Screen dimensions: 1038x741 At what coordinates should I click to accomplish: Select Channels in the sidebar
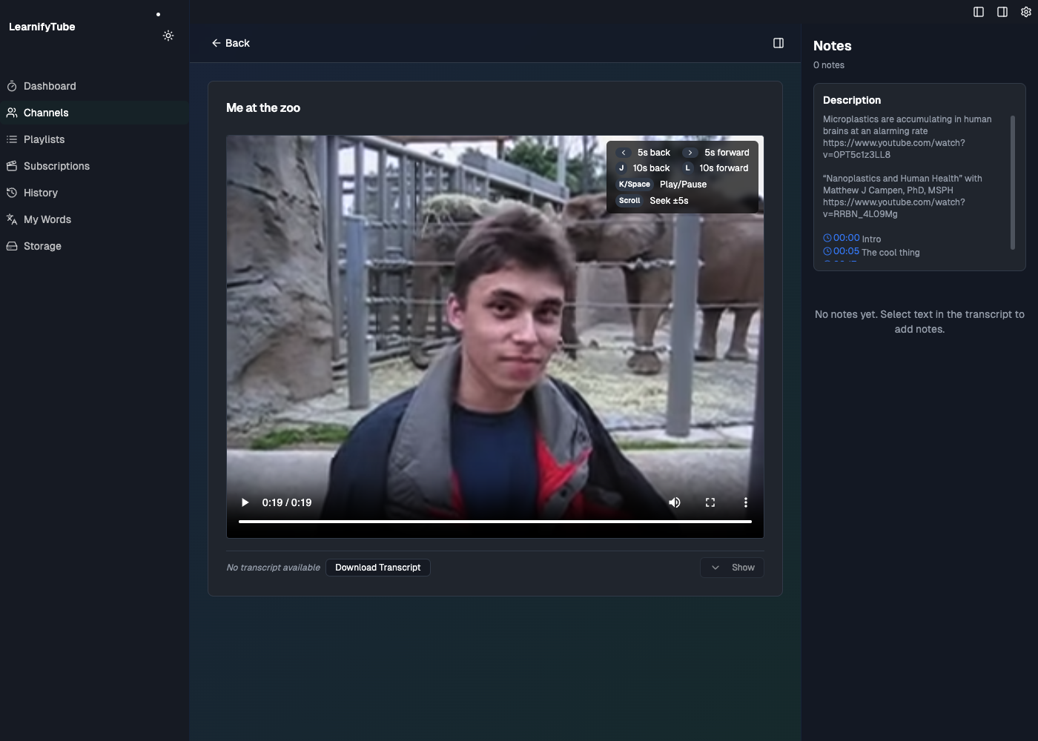[45, 113]
